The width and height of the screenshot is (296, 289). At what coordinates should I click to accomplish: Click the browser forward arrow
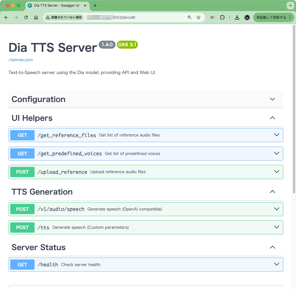tap(16, 18)
